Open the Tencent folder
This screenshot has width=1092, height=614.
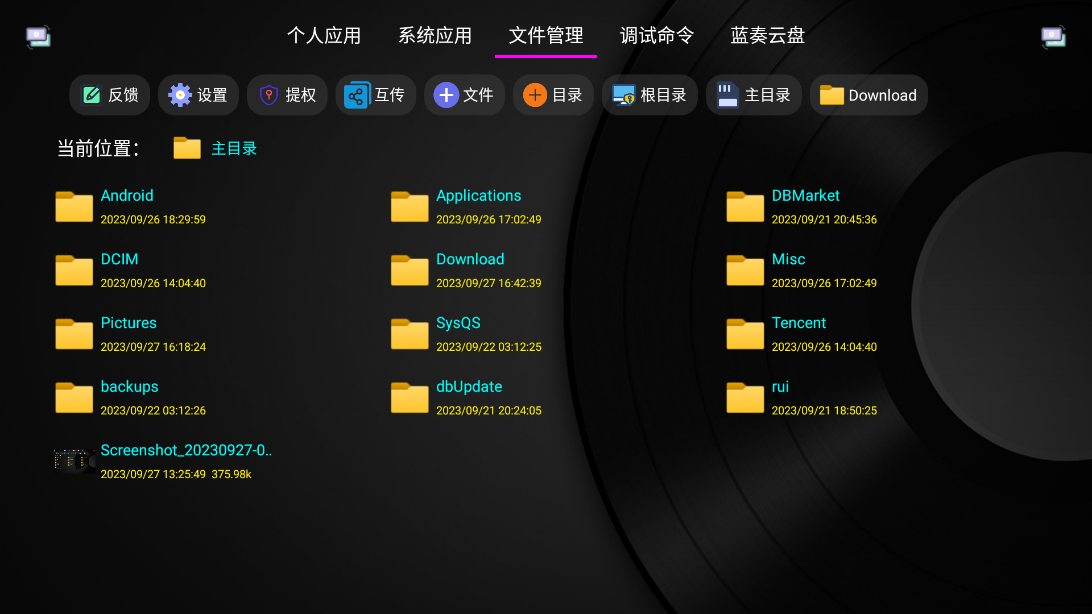click(799, 322)
